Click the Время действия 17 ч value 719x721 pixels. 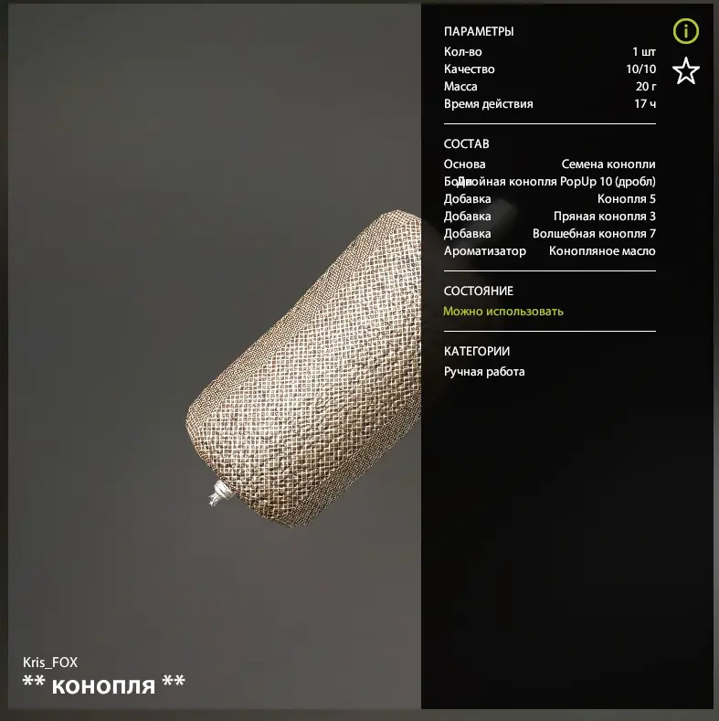(x=645, y=104)
